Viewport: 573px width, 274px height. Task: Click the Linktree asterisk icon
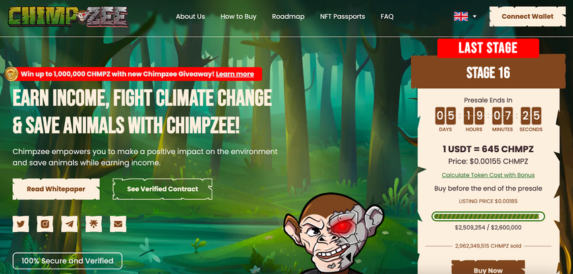point(94,224)
